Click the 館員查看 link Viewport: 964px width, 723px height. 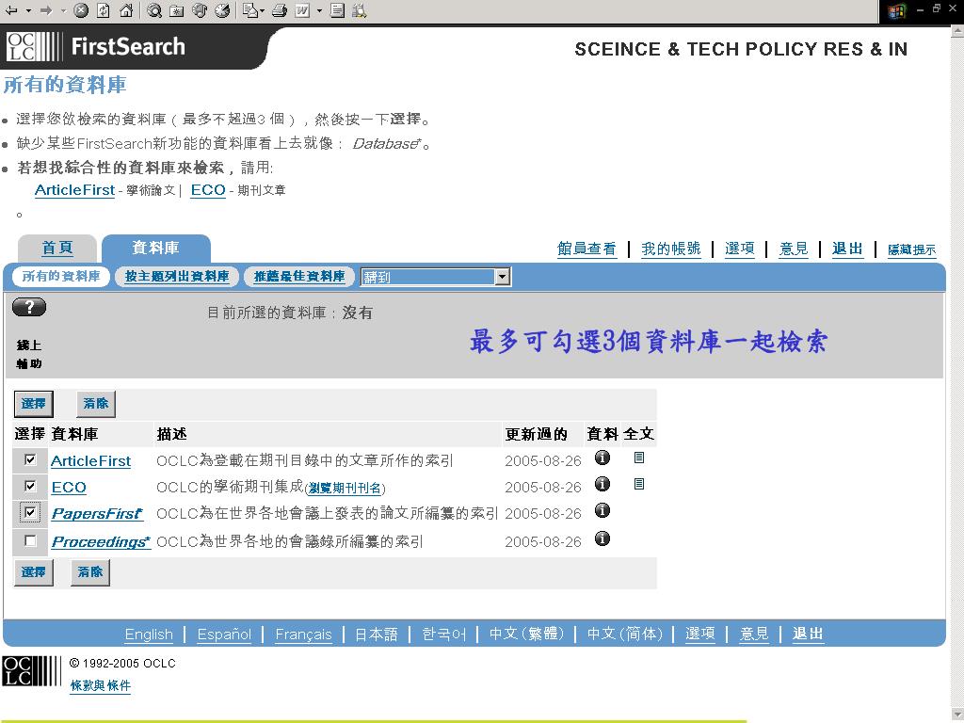click(x=586, y=249)
